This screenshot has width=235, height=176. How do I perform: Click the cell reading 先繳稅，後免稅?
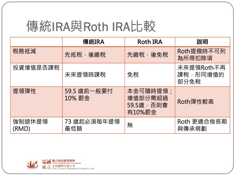click(x=147, y=55)
